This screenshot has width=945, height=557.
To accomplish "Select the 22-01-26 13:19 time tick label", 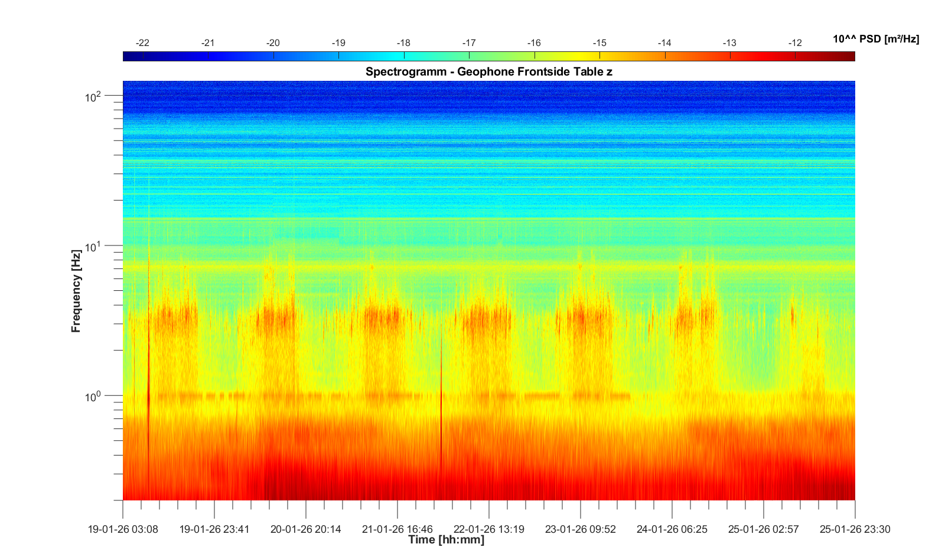I will [x=489, y=529].
